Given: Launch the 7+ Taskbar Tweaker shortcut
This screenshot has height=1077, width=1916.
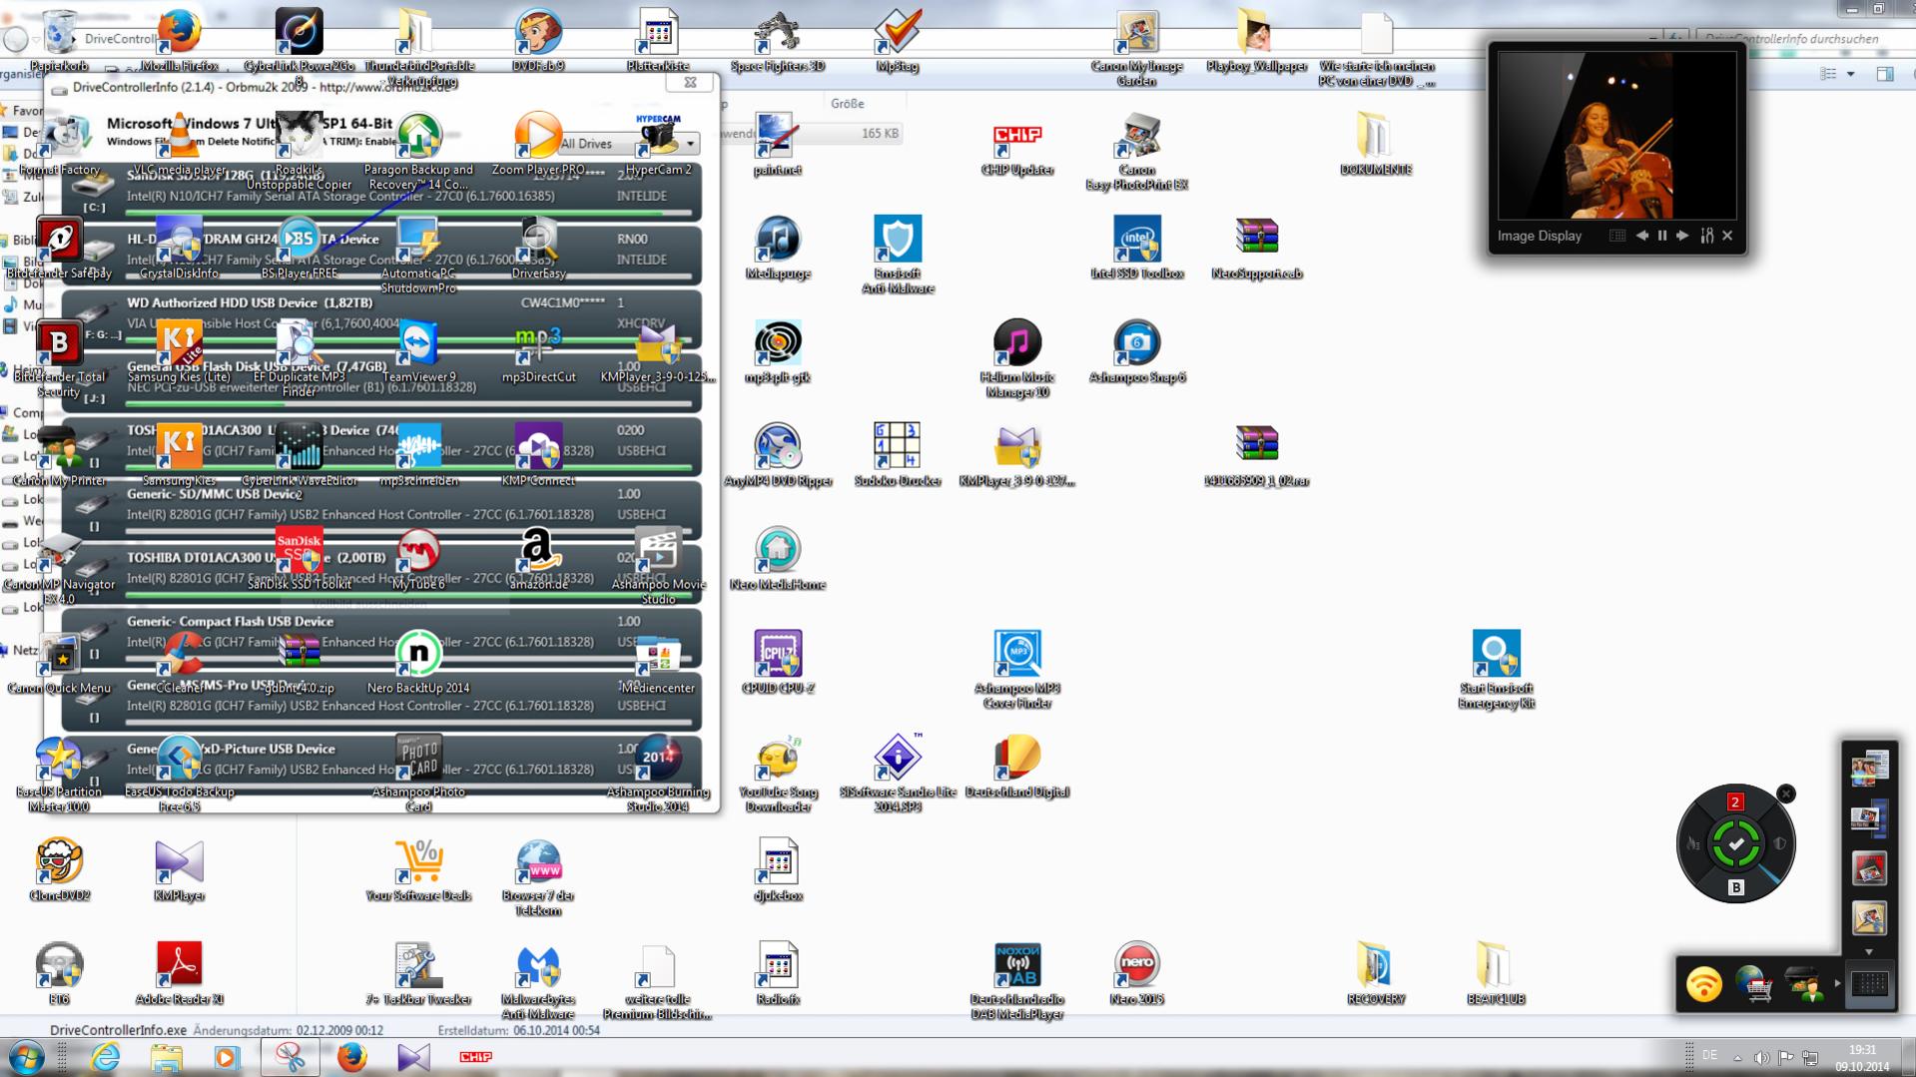Looking at the screenshot, I should click(x=418, y=973).
